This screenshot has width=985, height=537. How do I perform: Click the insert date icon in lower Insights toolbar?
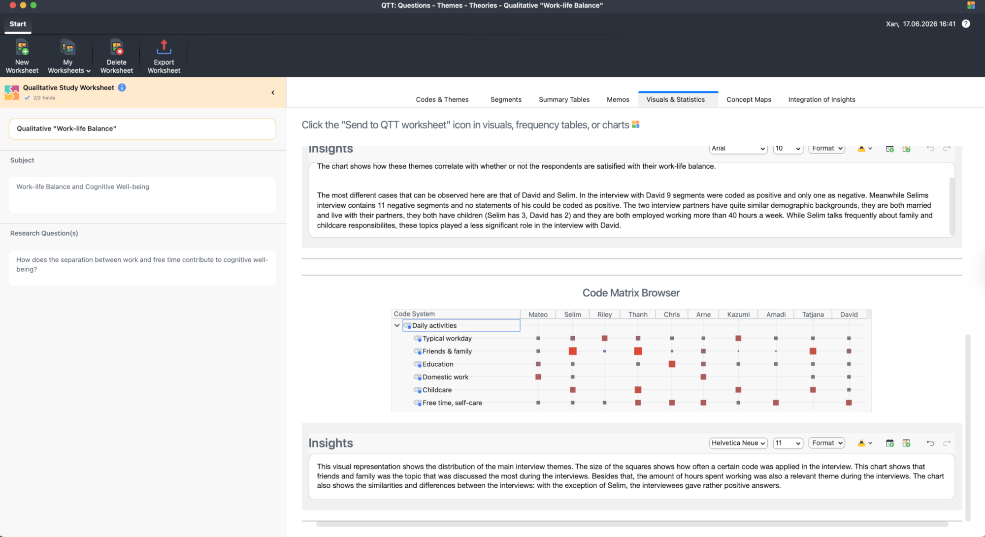(890, 443)
